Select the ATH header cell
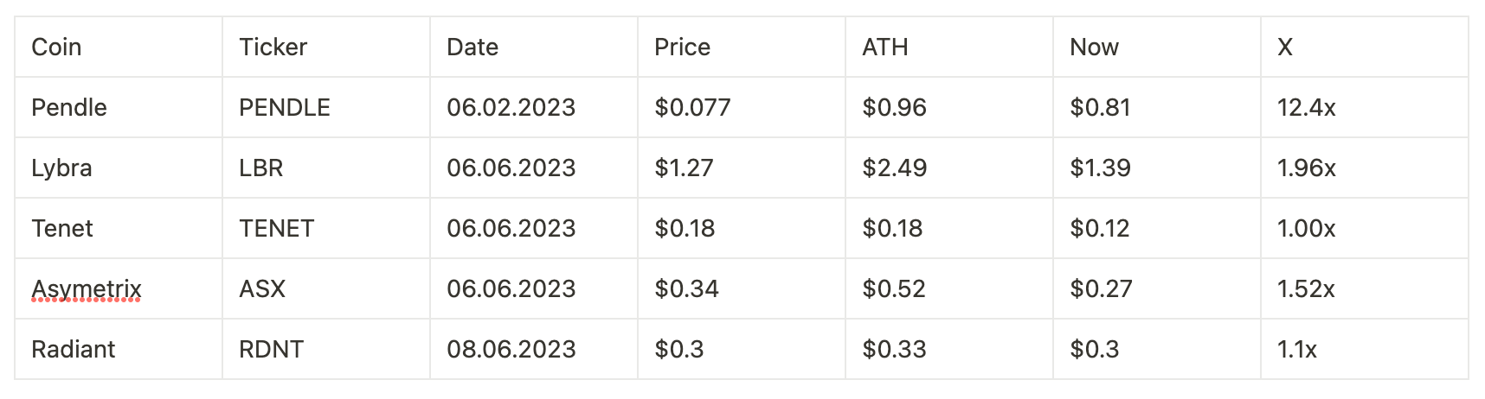 click(949, 47)
